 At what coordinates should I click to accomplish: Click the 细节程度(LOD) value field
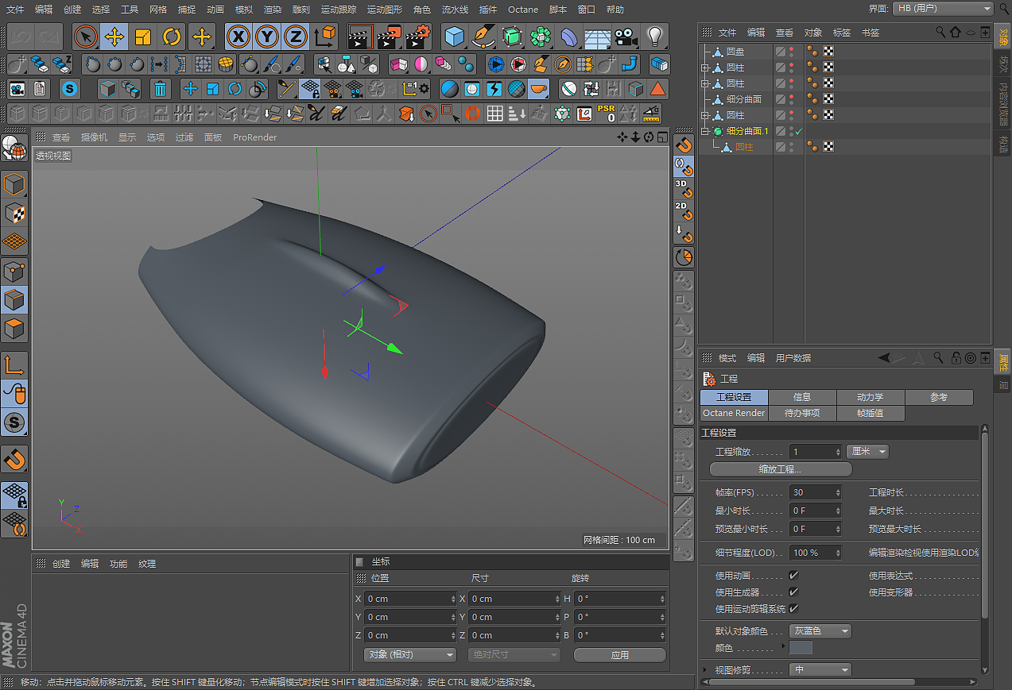(815, 552)
